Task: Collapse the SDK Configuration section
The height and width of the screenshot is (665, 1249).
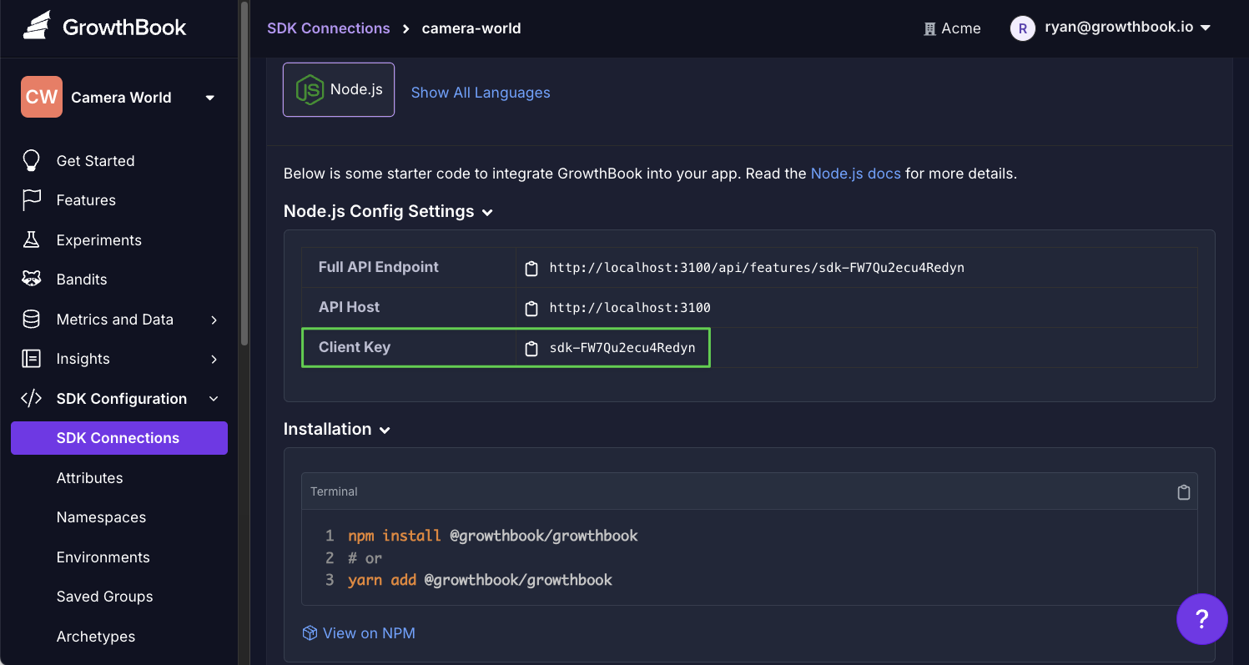Action: click(214, 399)
